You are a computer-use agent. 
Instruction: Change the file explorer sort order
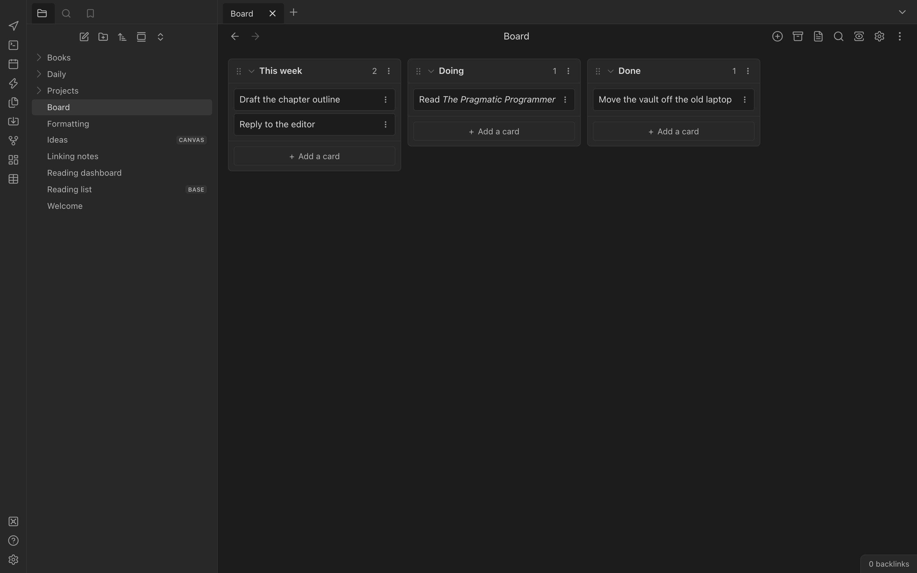pyautogui.click(x=122, y=37)
